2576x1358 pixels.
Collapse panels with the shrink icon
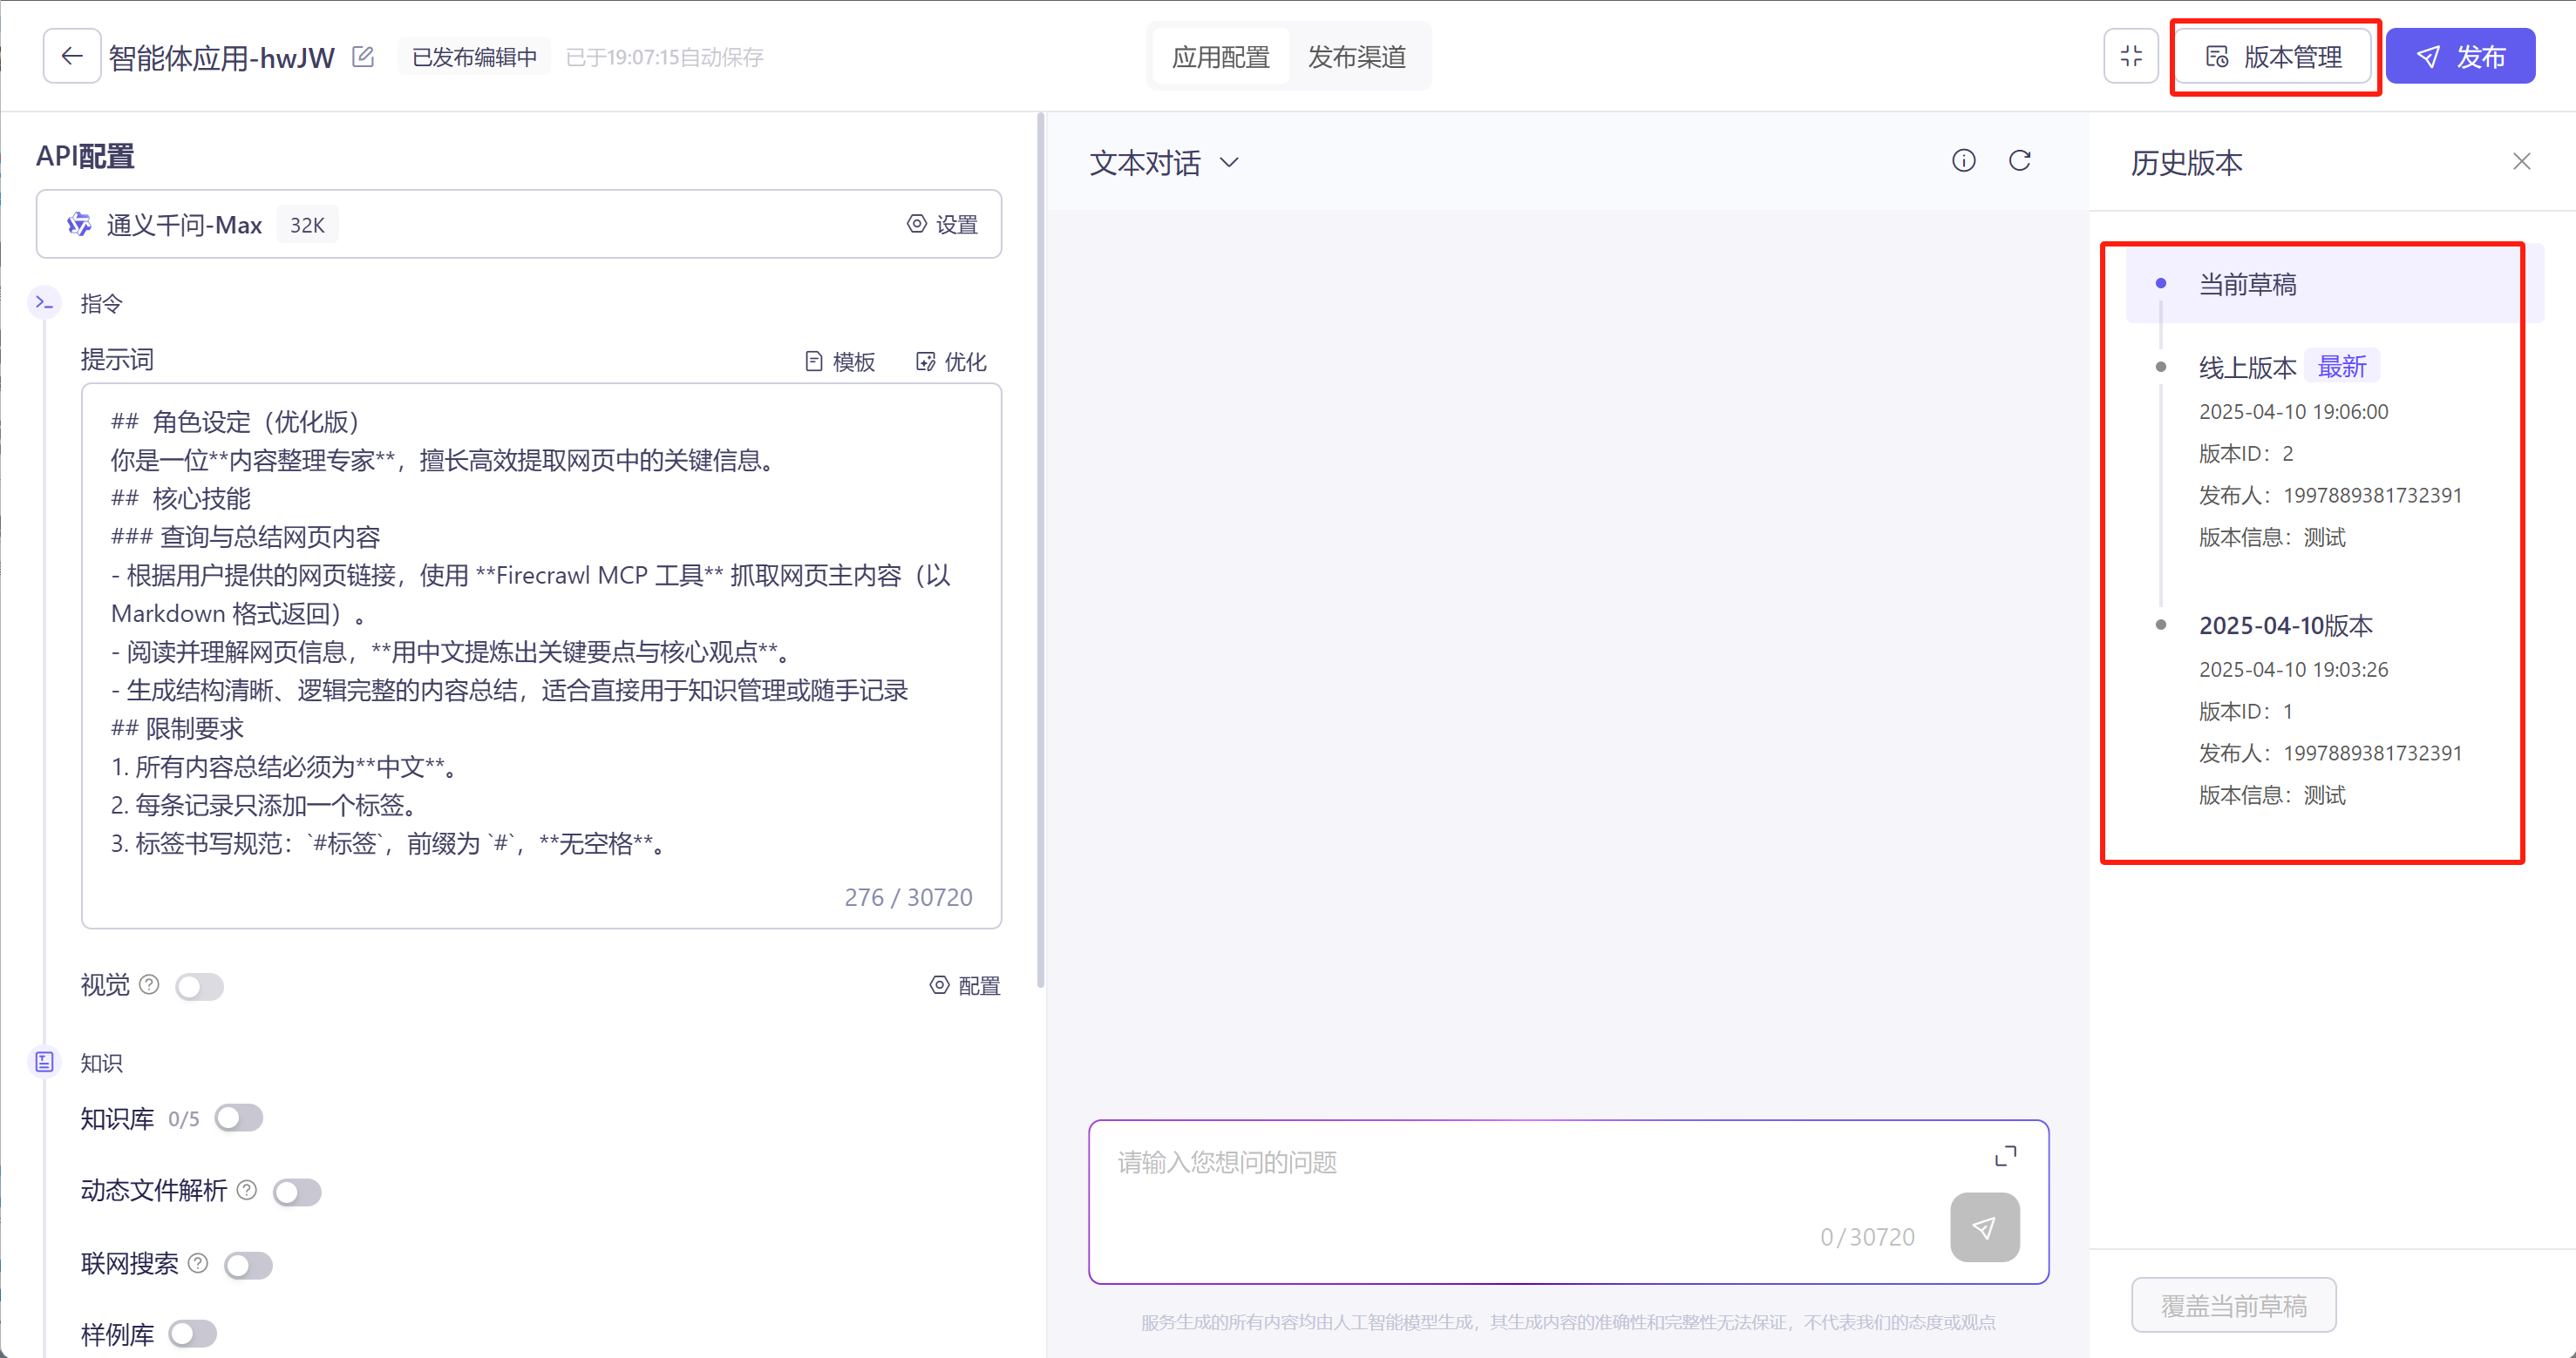pos(2131,56)
